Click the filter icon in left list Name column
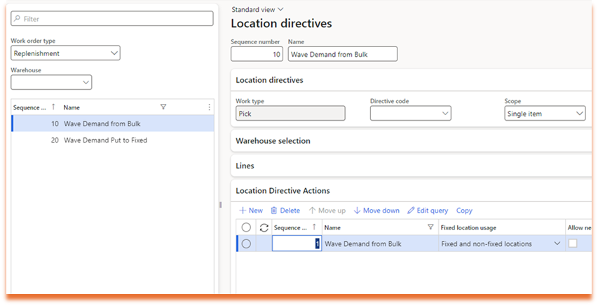Viewport: 598px width, 306px height. pos(163,107)
